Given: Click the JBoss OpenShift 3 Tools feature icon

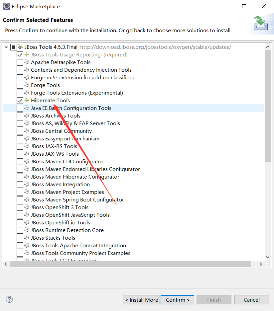Looking at the screenshot, I should click(x=27, y=207).
